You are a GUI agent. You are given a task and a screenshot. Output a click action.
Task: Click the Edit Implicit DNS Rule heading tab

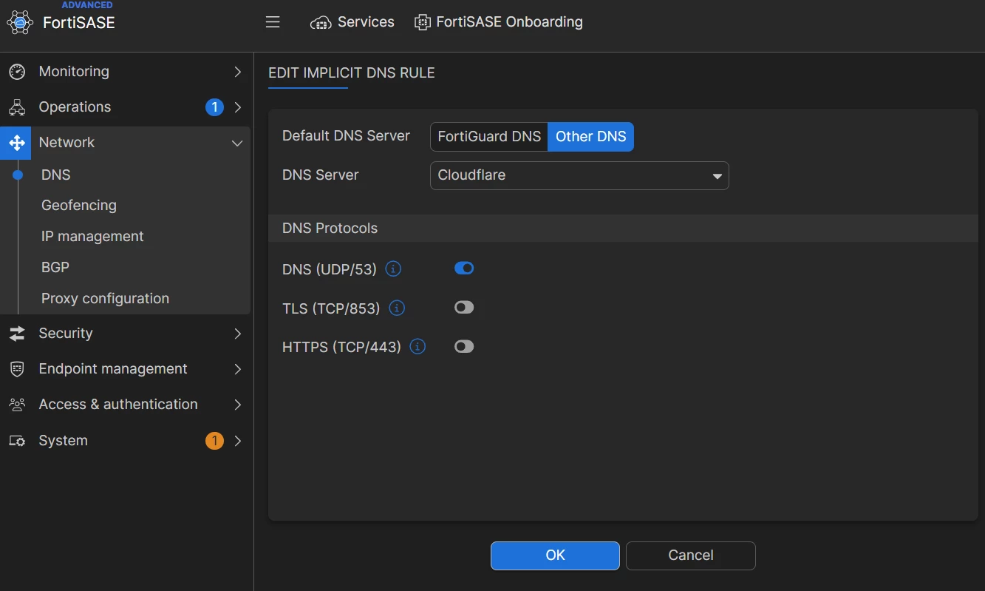351,73
